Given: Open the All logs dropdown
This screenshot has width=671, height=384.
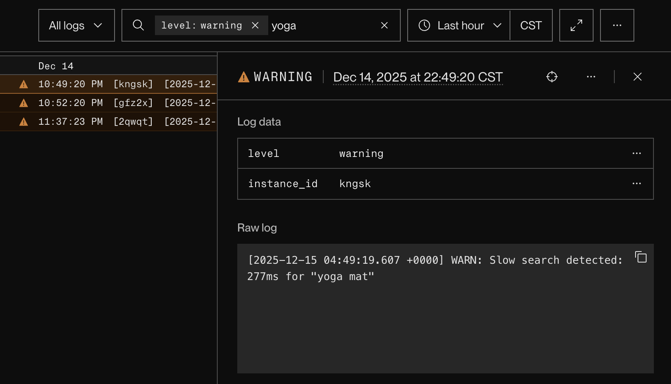Looking at the screenshot, I should [76, 25].
